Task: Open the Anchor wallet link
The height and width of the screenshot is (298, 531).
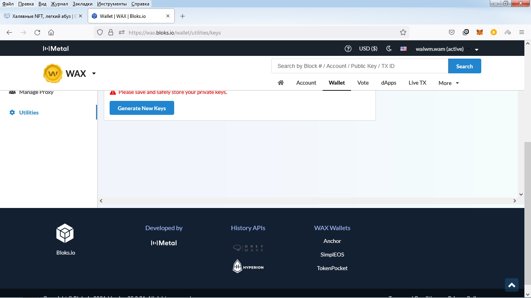Action: [x=332, y=241]
